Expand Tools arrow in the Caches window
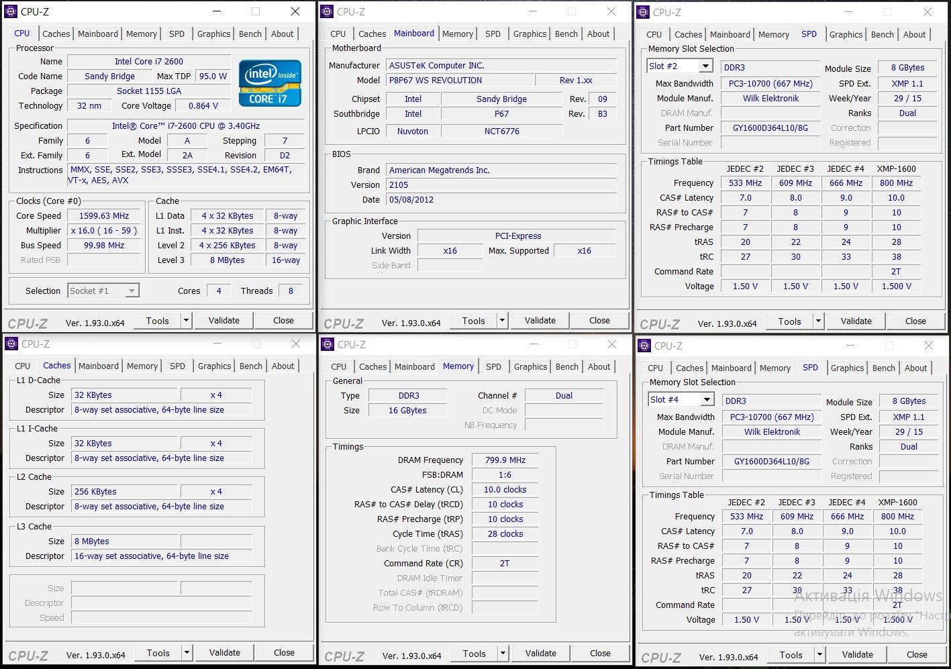This screenshot has width=951, height=669. pyautogui.click(x=187, y=653)
